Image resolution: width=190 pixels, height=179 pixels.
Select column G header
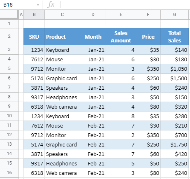point(175,14)
